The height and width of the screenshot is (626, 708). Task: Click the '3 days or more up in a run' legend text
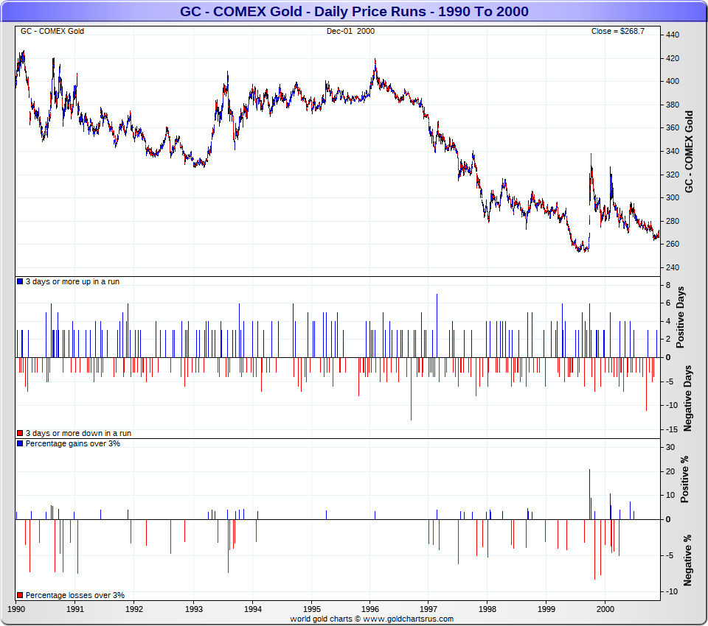coord(72,281)
